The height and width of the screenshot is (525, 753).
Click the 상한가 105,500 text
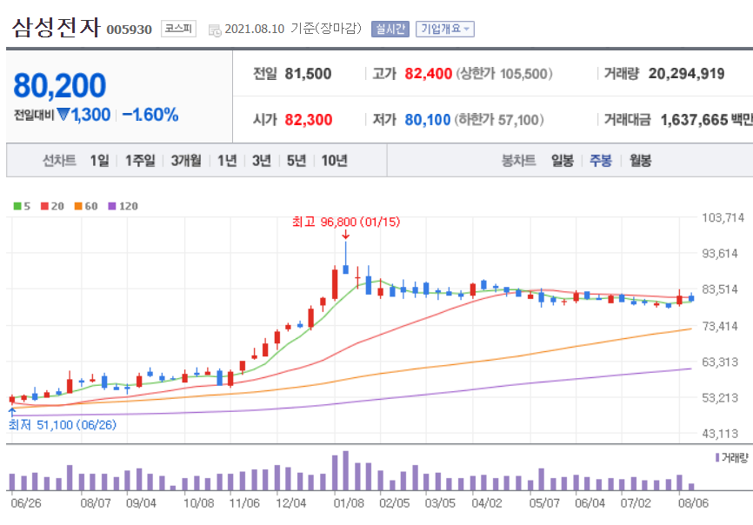[503, 74]
